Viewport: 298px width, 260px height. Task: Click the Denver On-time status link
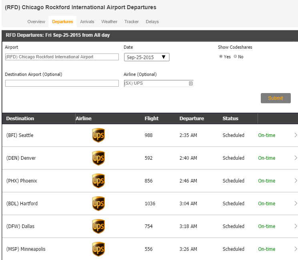[x=266, y=158]
